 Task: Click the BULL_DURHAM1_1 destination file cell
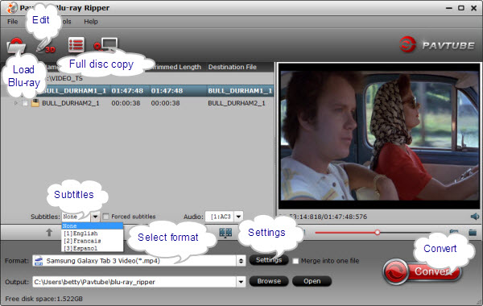pyautogui.click(x=240, y=91)
